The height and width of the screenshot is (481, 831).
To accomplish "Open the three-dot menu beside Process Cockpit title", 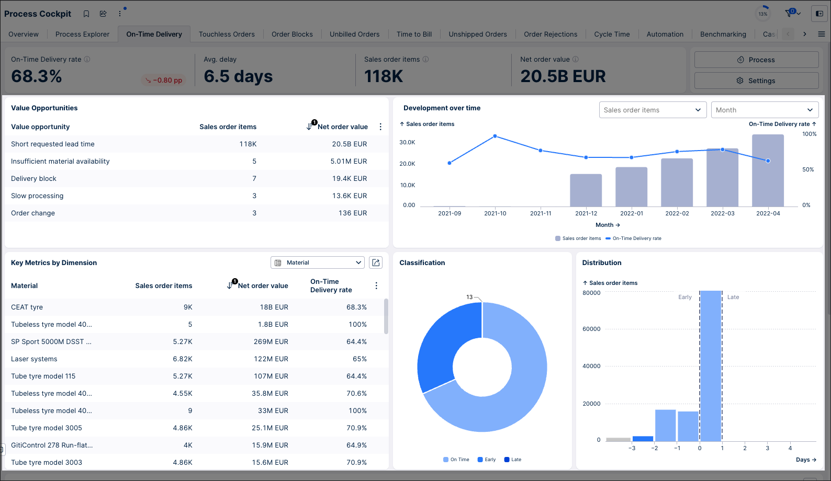I will (x=120, y=14).
